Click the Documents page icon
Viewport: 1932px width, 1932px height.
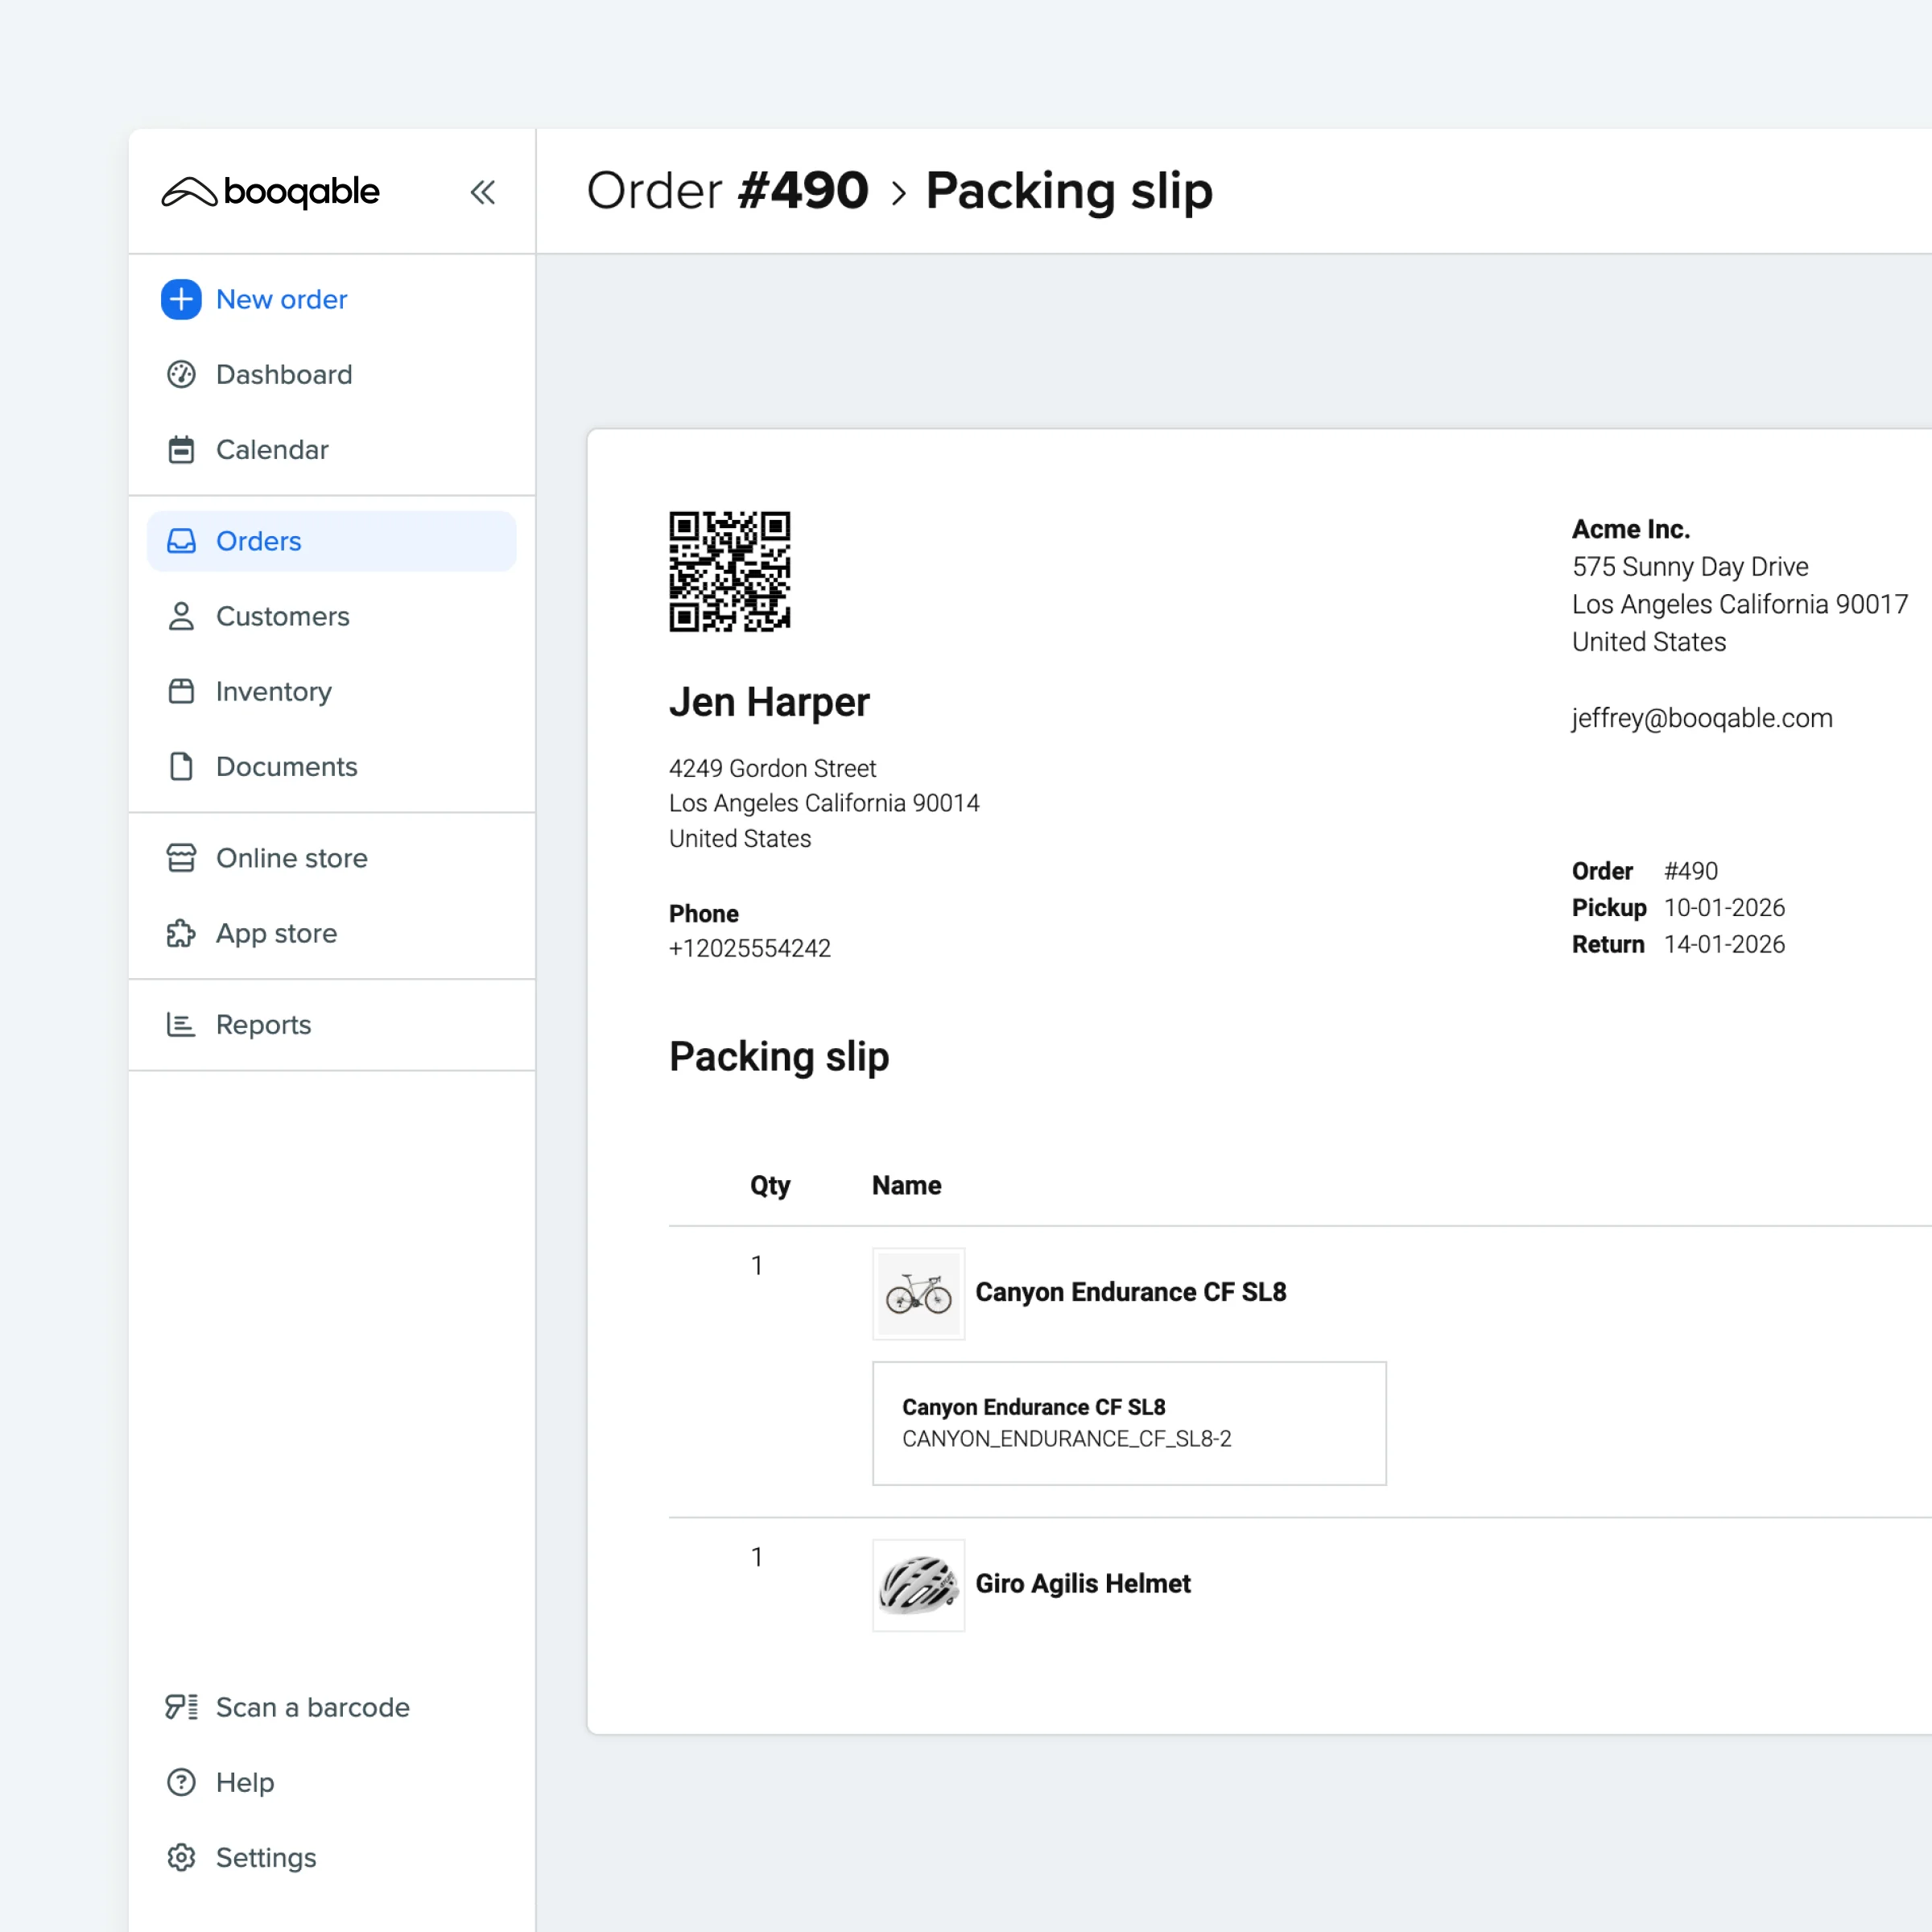(x=181, y=766)
